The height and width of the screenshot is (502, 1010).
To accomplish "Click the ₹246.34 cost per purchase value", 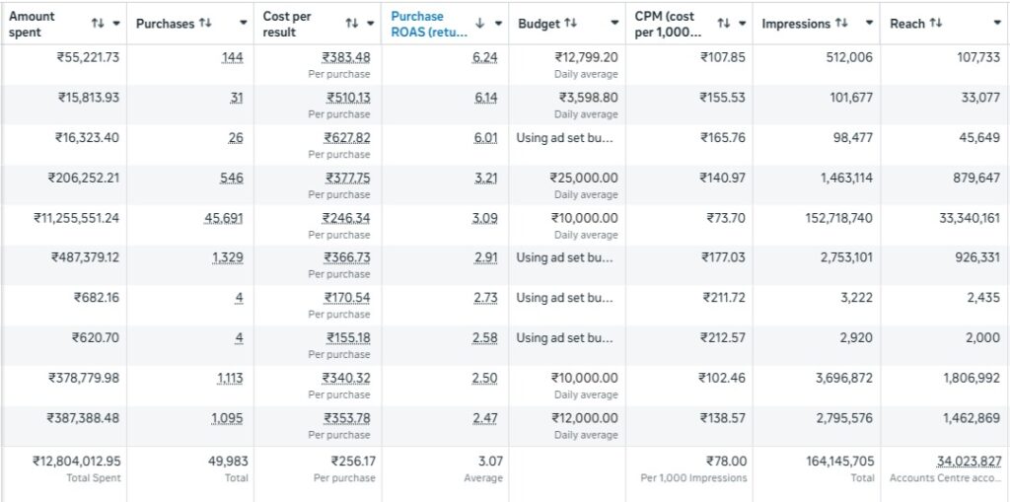I will point(346,218).
